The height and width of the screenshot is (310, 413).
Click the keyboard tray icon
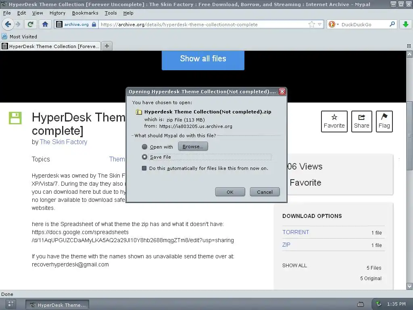pyautogui.click(x=361, y=304)
